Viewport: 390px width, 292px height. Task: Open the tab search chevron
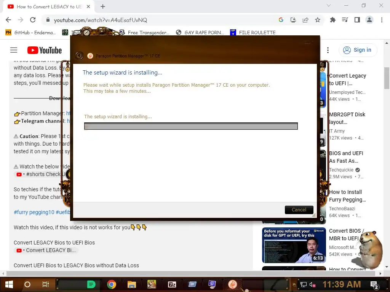(329, 5)
